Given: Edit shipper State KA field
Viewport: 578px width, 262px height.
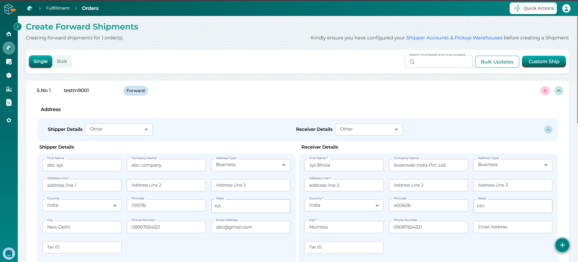Looking at the screenshot, I should coord(251,206).
